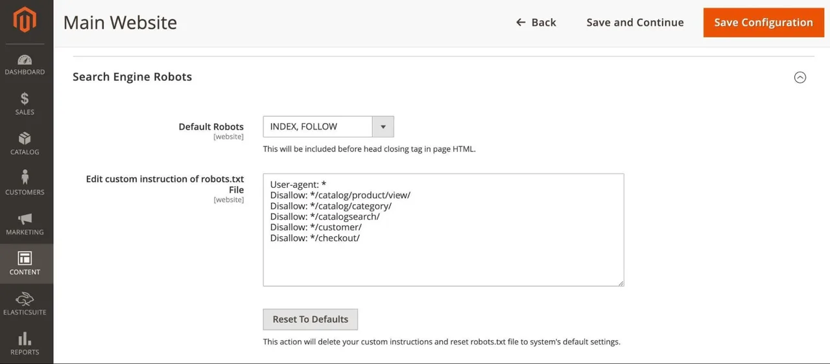
Task: Click the 'Disallow: */checkout/' line
Action: pos(315,238)
